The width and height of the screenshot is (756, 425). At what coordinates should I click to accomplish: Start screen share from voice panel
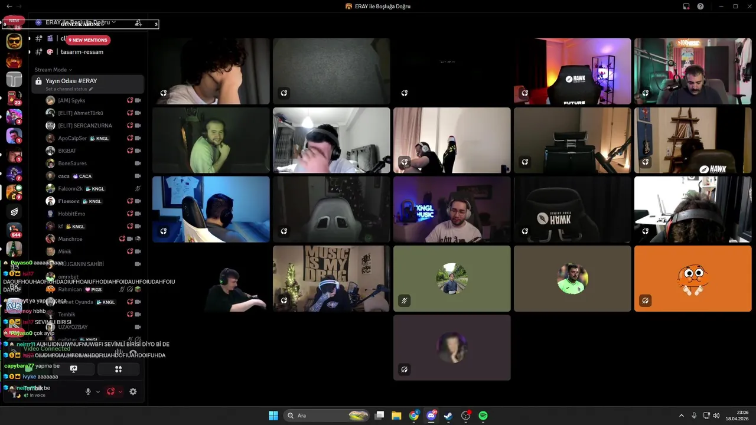tap(74, 369)
